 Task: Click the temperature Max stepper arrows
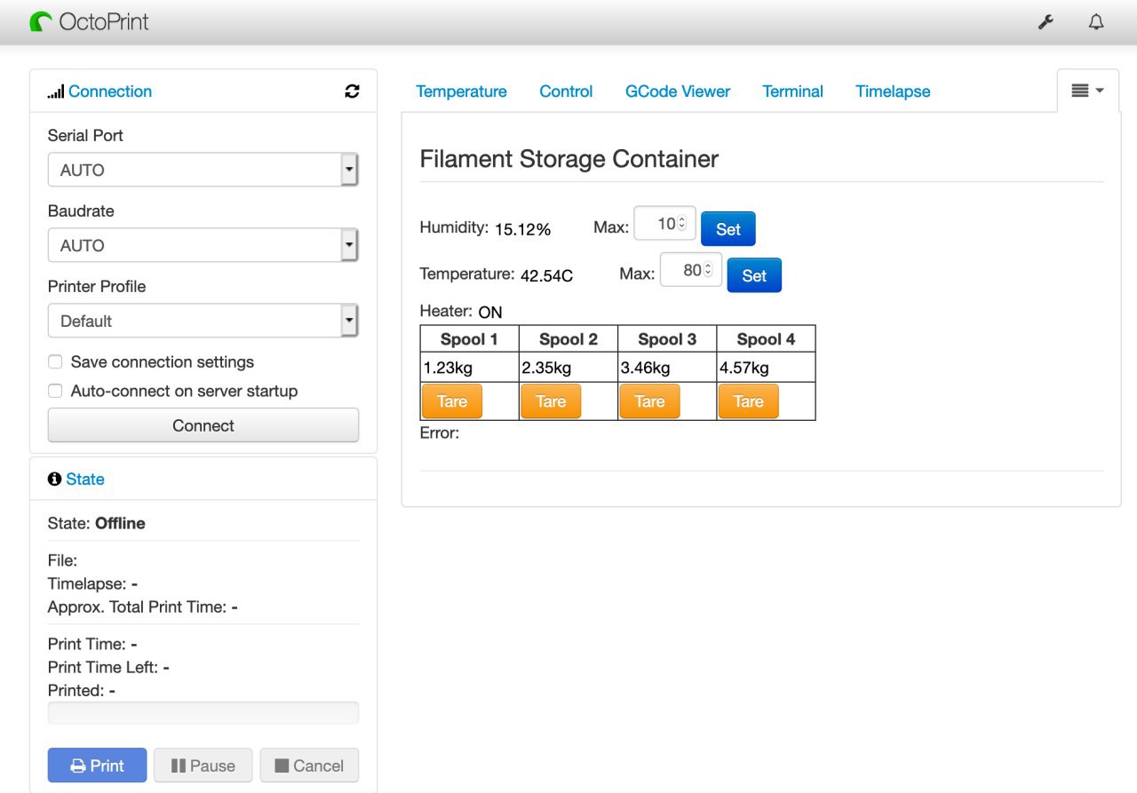point(708,271)
